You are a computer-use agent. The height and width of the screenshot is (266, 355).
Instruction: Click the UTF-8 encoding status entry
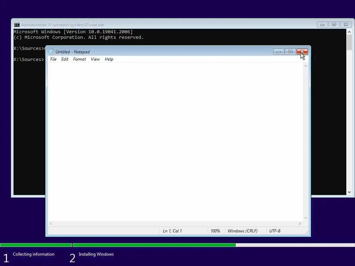(x=275, y=231)
